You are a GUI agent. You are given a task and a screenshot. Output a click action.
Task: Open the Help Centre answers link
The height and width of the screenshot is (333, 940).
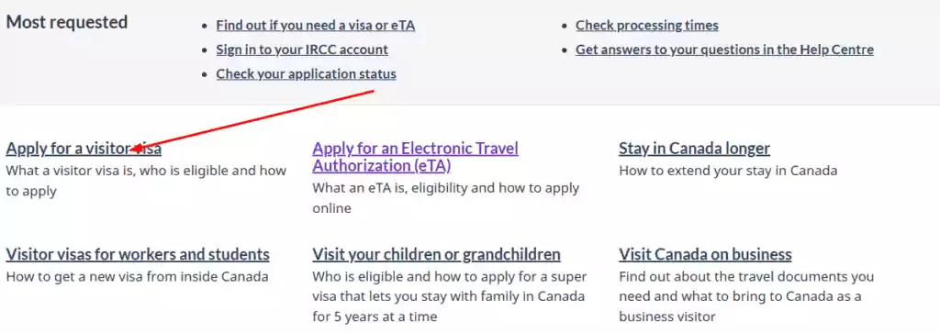(x=724, y=50)
